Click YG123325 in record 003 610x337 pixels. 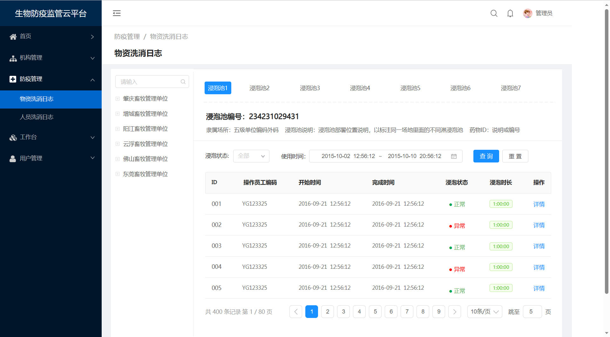[x=254, y=246]
